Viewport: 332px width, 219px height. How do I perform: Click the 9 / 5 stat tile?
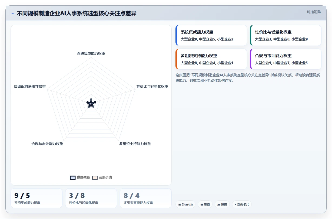tap(36, 198)
